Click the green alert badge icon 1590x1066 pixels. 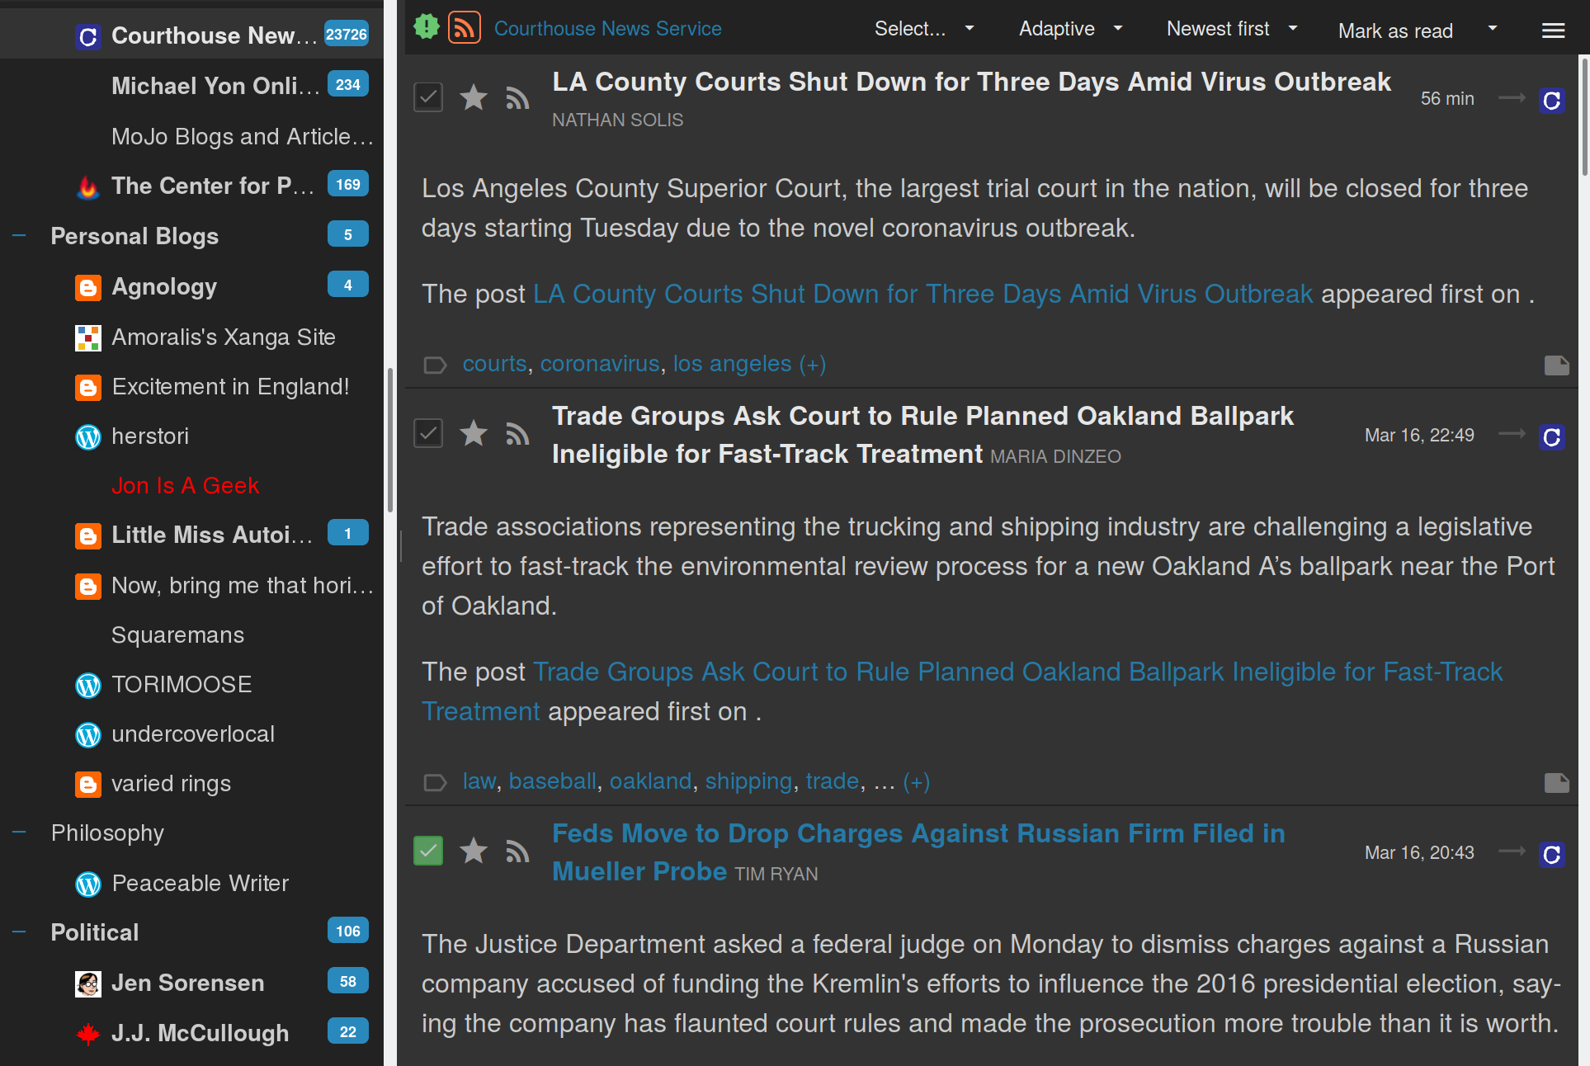(x=426, y=27)
